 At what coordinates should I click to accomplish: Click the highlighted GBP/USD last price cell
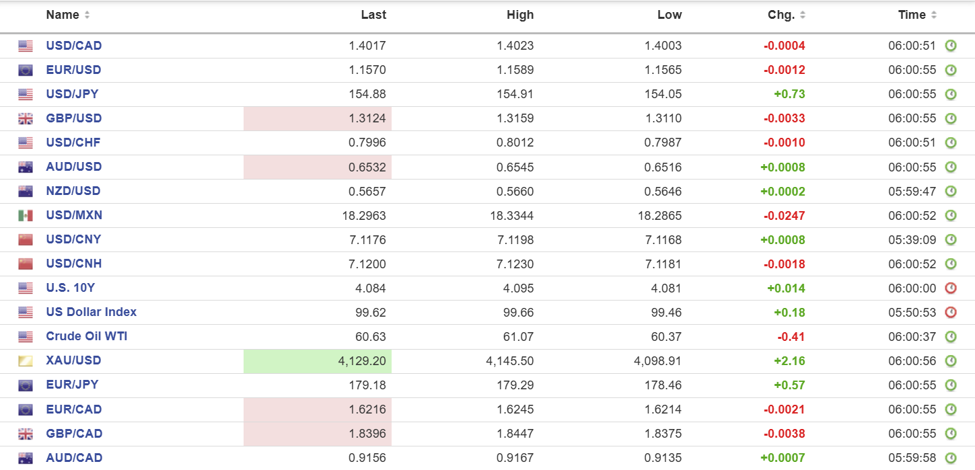tap(318, 119)
